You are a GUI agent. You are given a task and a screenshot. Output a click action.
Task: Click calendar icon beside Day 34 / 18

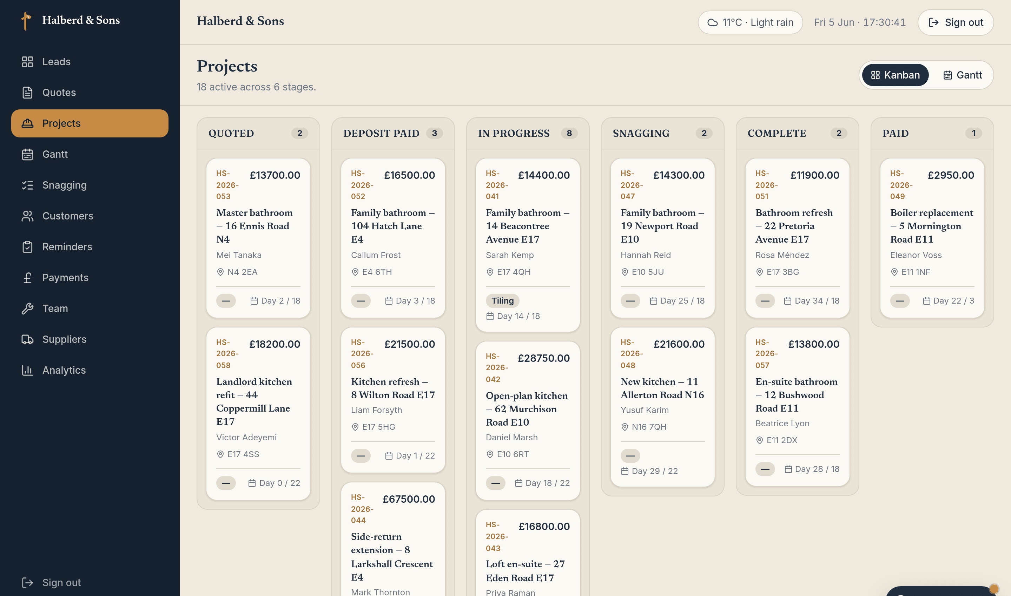pos(787,301)
